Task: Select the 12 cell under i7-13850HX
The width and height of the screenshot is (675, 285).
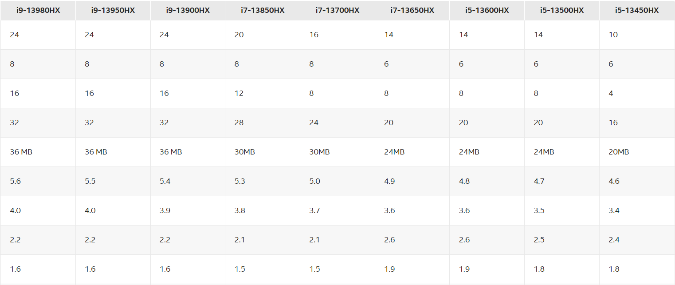Action: pyautogui.click(x=239, y=93)
